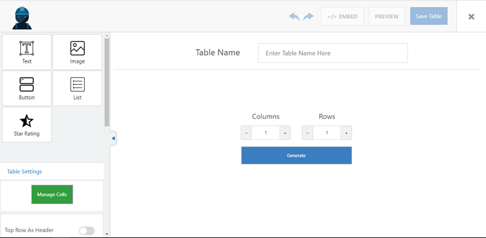Select the Text element tile
486x238 pixels.
pyautogui.click(x=27, y=52)
